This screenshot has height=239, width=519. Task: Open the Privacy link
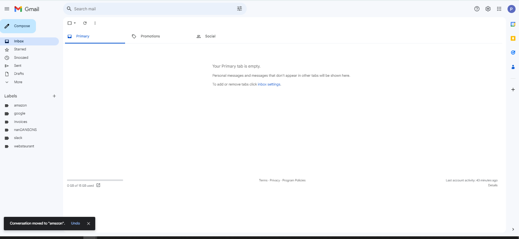click(x=275, y=180)
